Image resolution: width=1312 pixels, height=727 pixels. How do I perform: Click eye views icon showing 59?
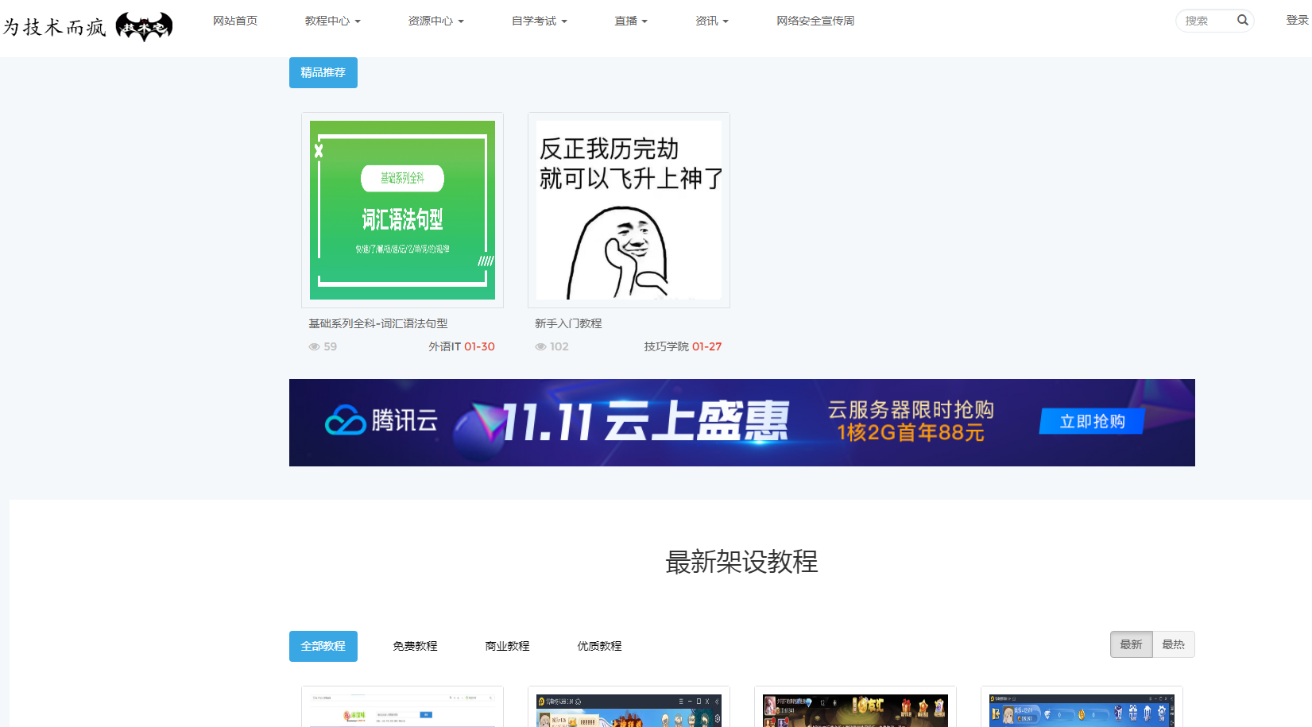coord(314,347)
